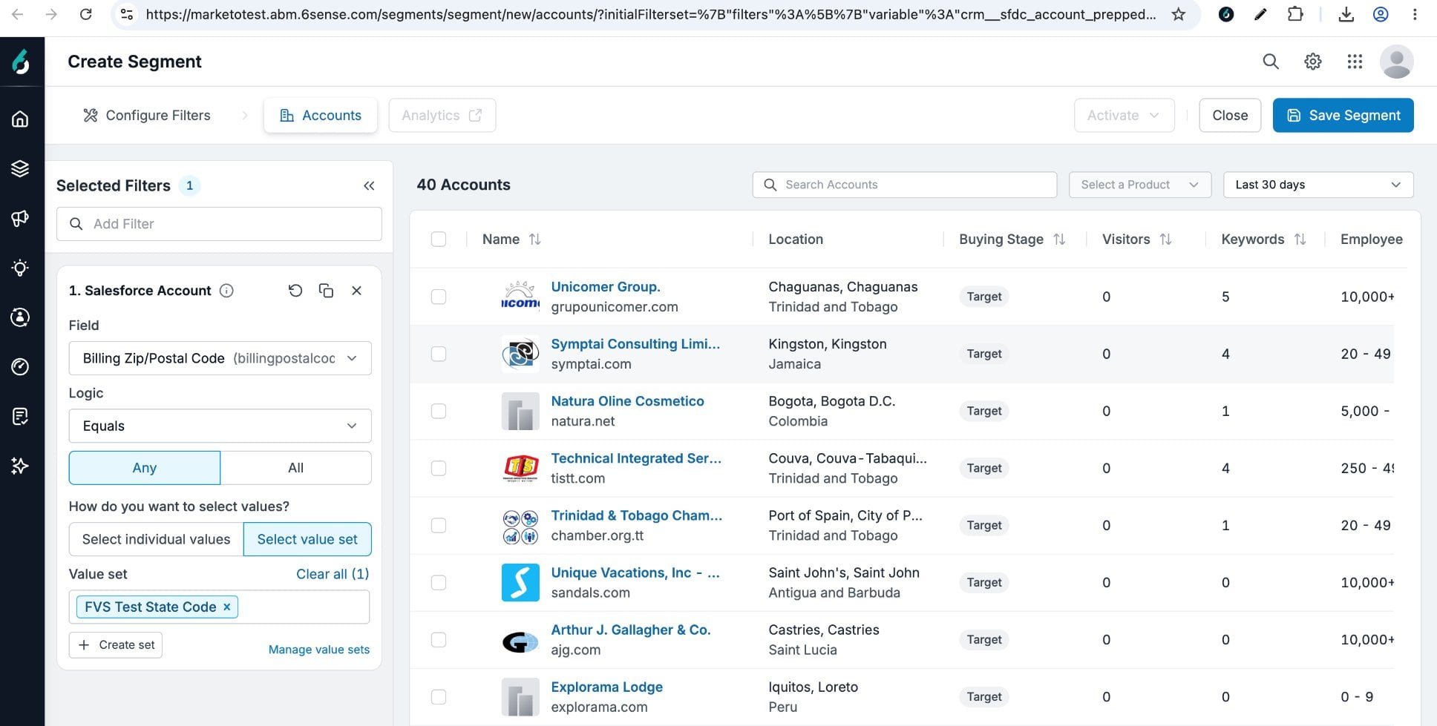Sort accounts by Buying Stage
The image size is (1437, 726).
pyautogui.click(x=1059, y=239)
